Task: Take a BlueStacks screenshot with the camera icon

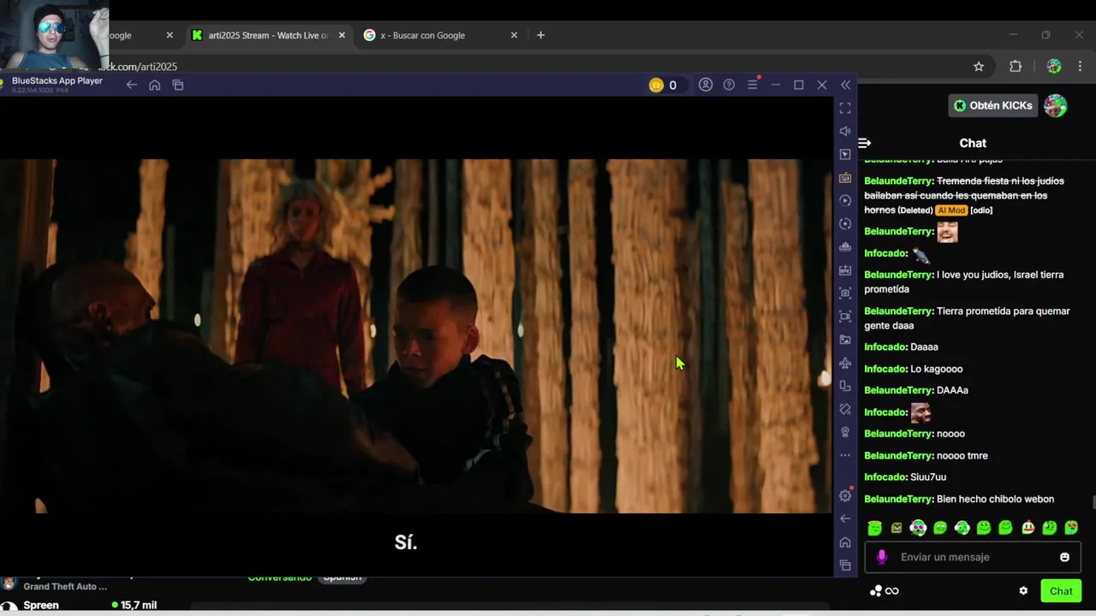Action: tap(845, 293)
